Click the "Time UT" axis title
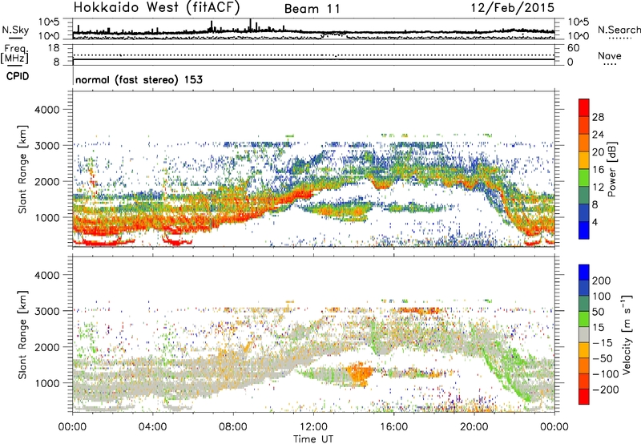The height and width of the screenshot is (444, 641). coord(313,438)
